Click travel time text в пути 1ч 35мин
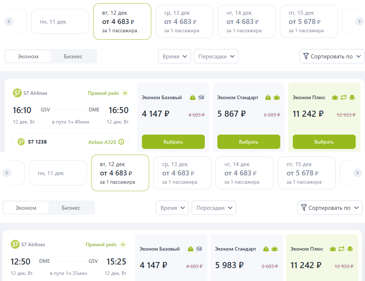 68,273
